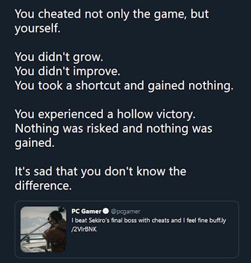Click the line "You cheated not only the game, but"
The height and width of the screenshot is (263, 251).
pyautogui.click(x=112, y=14)
